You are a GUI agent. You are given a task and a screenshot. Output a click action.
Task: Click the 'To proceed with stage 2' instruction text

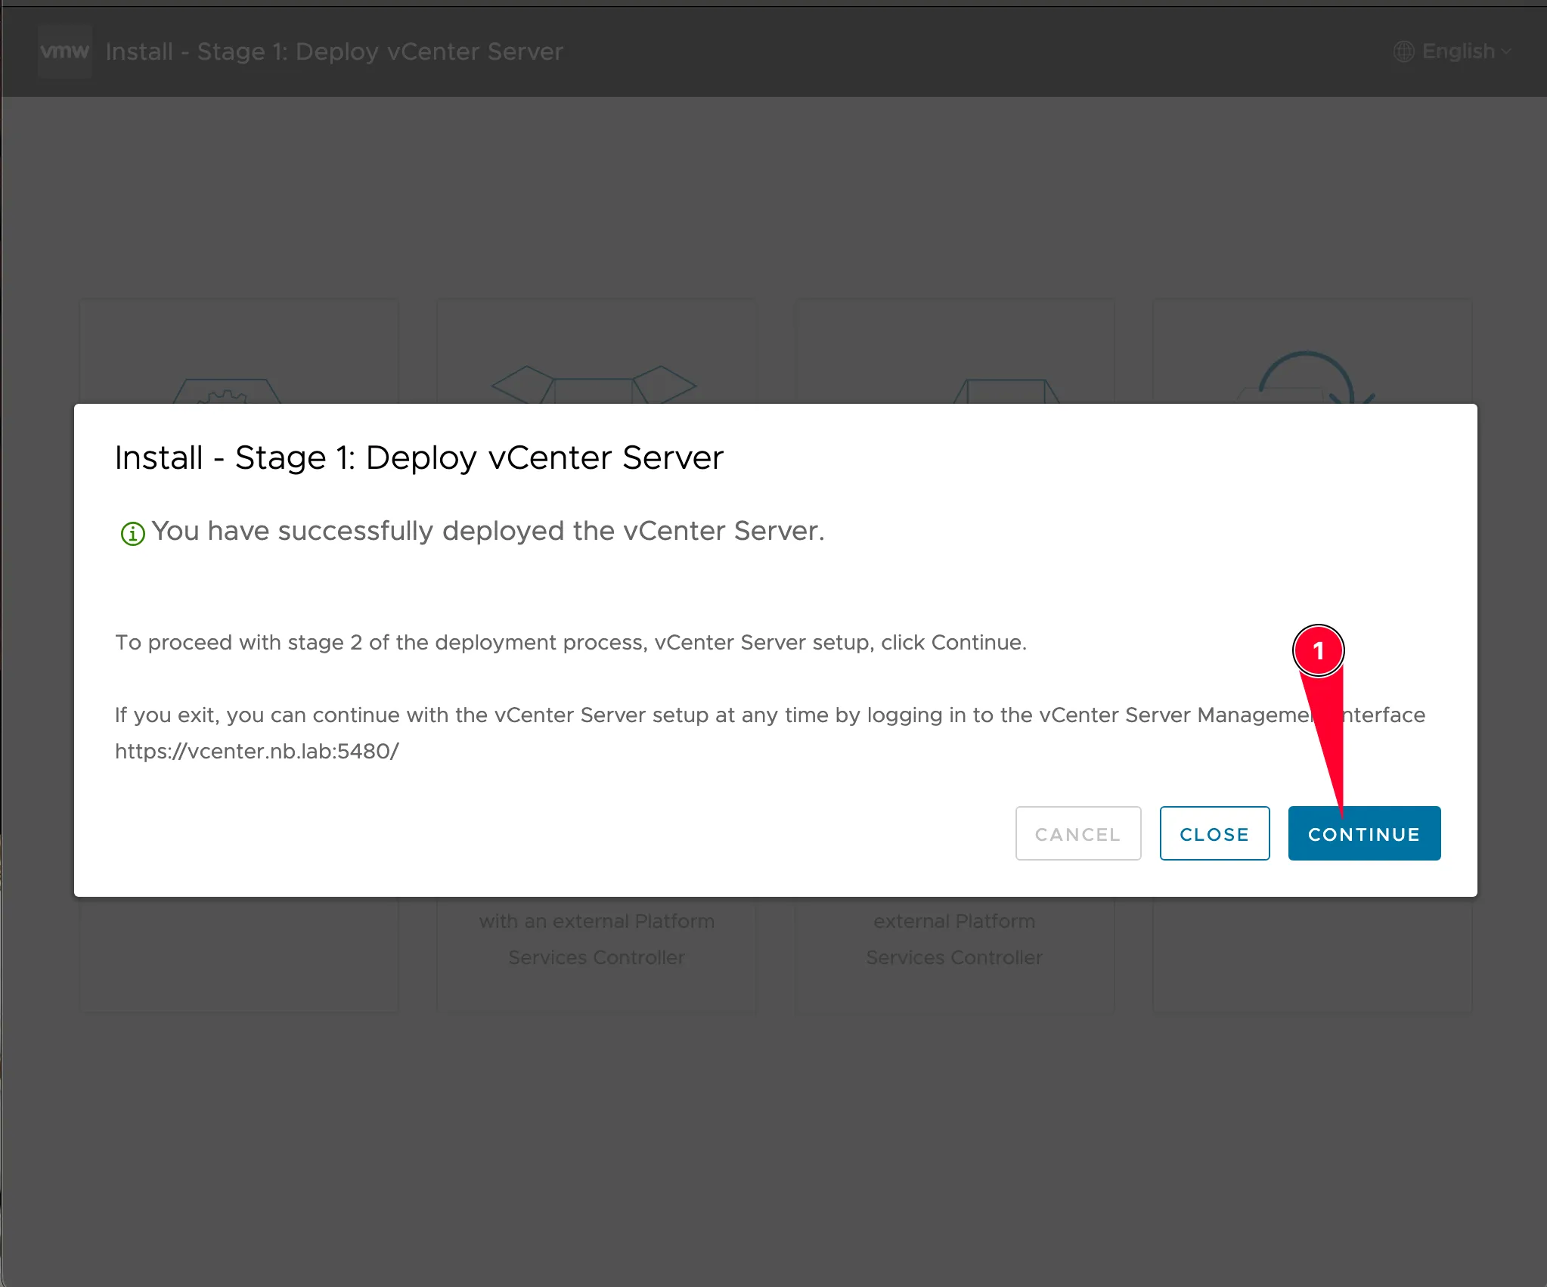point(571,642)
